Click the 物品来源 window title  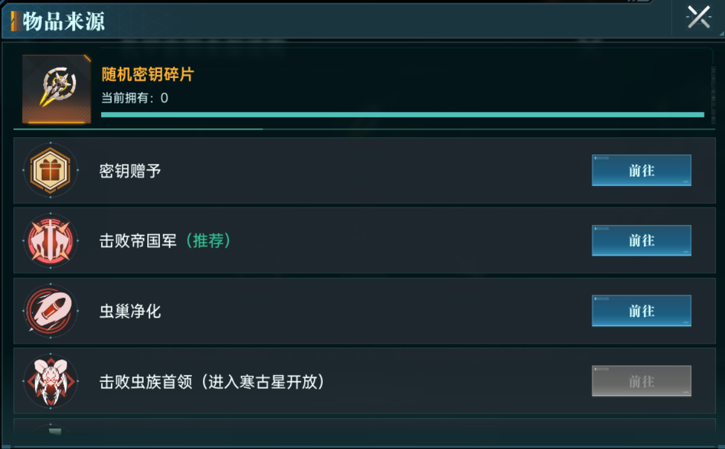(64, 21)
